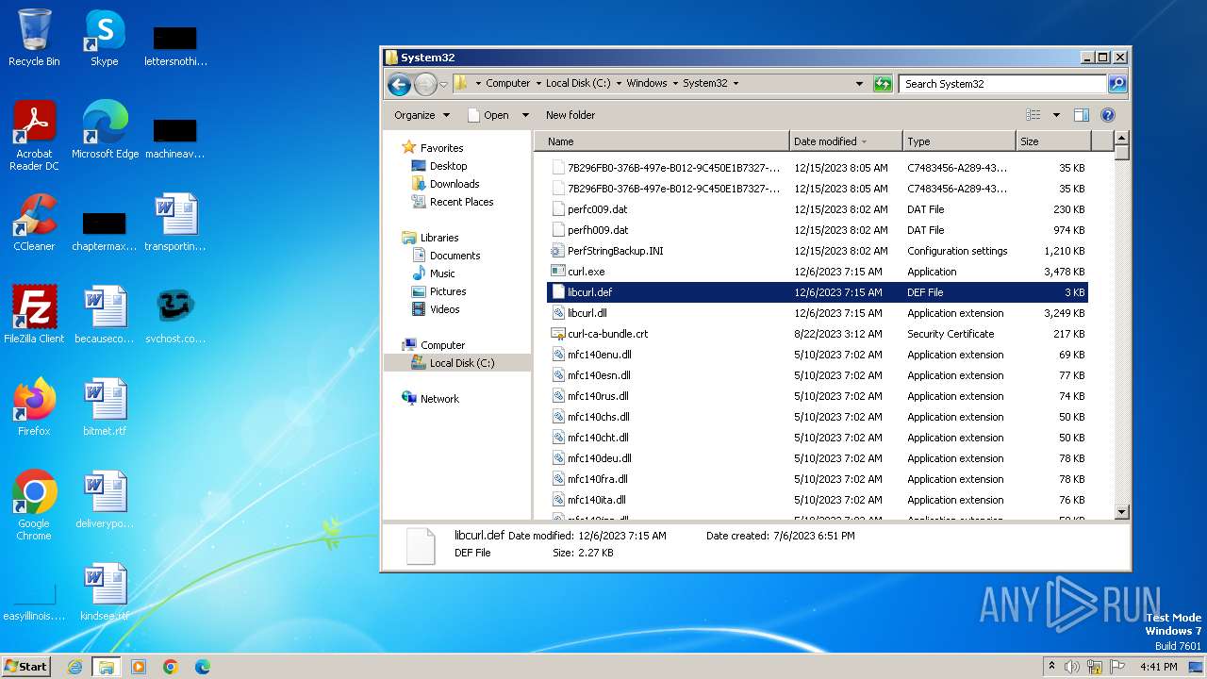The height and width of the screenshot is (679, 1207).
Task: Open CCleaner desktop shortcut
Action: coord(34,223)
